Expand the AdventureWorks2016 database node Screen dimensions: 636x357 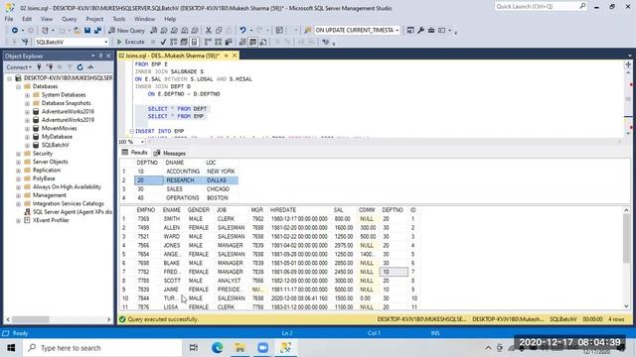coord(27,112)
